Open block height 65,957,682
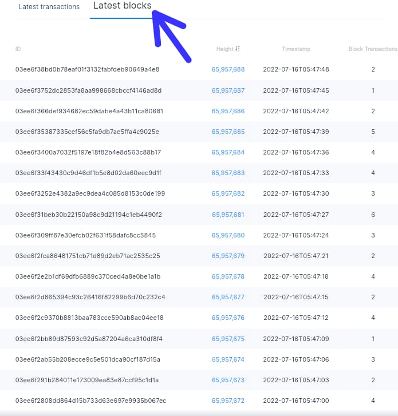Viewport: 398px width, 416px height. click(x=228, y=193)
